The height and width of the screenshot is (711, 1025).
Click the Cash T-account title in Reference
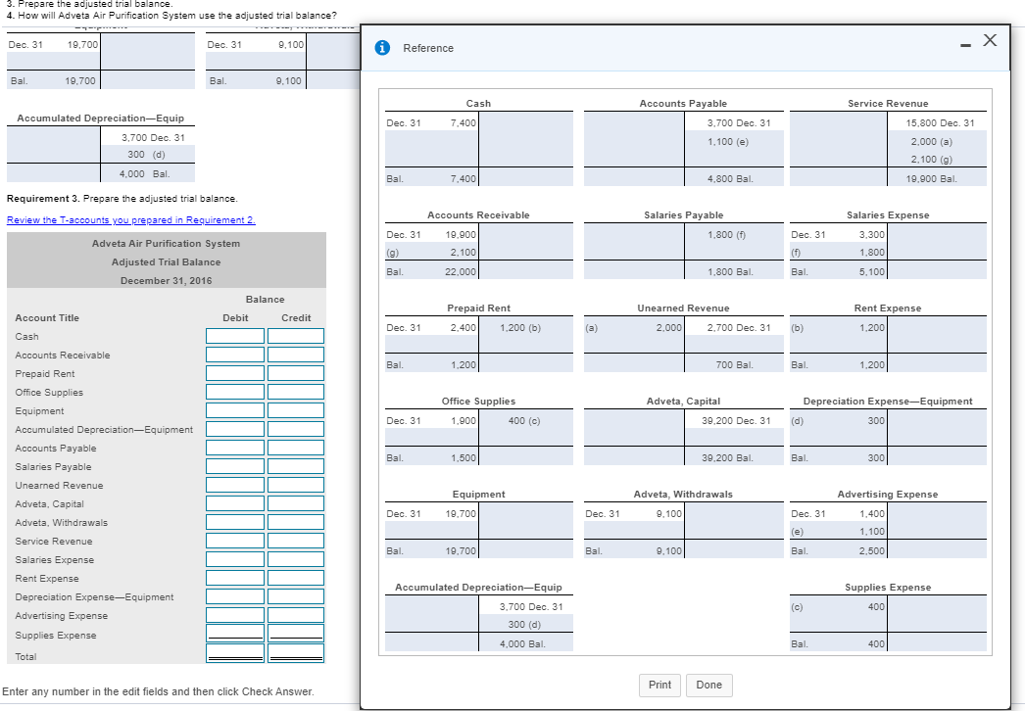point(478,103)
